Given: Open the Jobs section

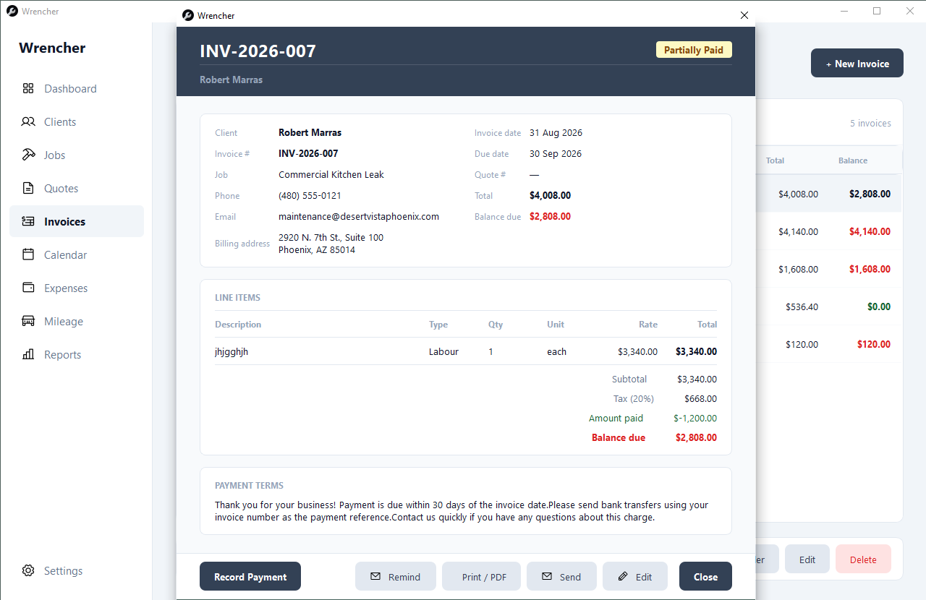Looking at the screenshot, I should [x=77, y=155].
